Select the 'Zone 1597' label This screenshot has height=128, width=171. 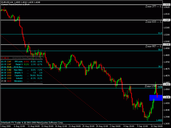pos(153,86)
